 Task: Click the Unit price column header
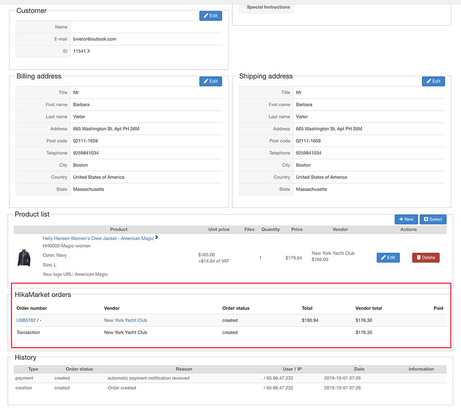coord(219,229)
